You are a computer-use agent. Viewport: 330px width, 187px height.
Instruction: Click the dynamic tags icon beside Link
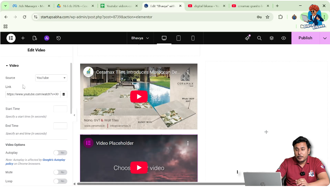[x=64, y=94]
